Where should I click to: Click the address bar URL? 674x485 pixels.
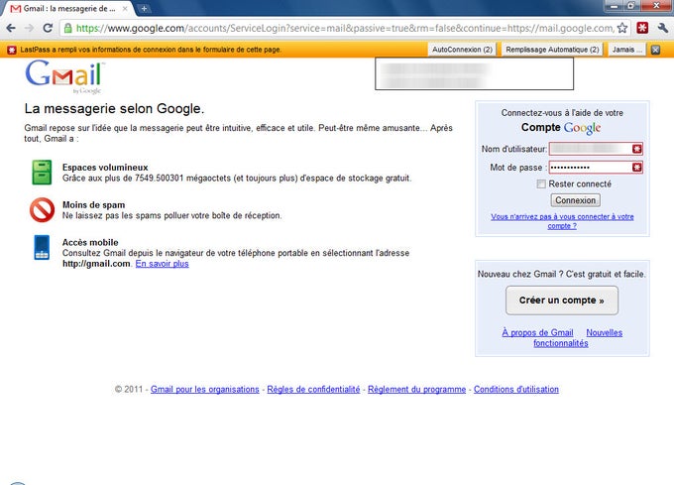(x=345, y=29)
